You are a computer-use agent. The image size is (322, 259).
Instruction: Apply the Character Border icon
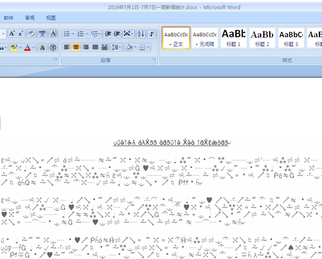tap(53, 34)
